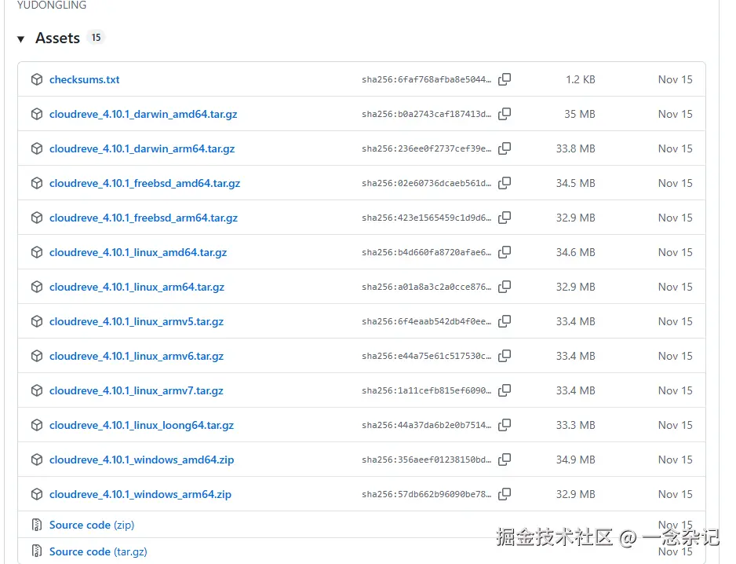Click the 33.8 MB file size
This screenshot has height=564, width=736.
click(x=575, y=148)
